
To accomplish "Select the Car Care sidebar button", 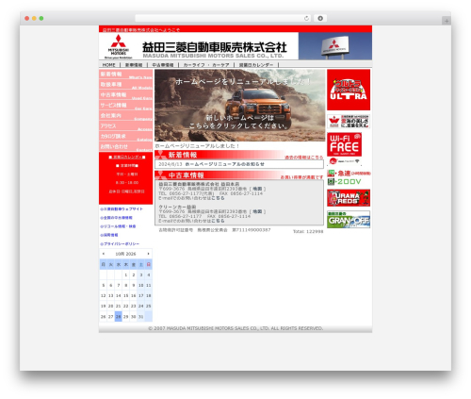I will pyautogui.click(x=126, y=106).
